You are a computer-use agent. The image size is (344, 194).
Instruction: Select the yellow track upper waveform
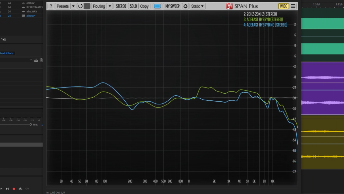pos(322,132)
